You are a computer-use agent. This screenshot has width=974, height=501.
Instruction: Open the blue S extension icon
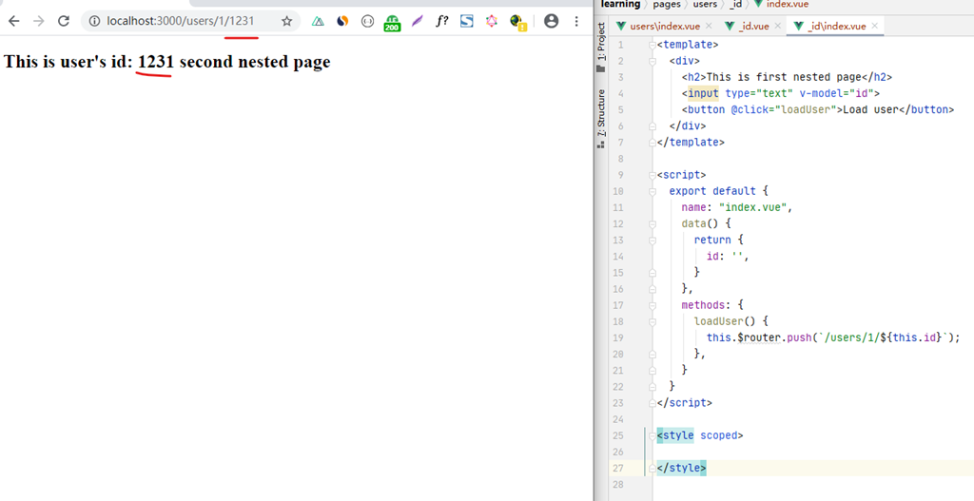click(x=466, y=21)
